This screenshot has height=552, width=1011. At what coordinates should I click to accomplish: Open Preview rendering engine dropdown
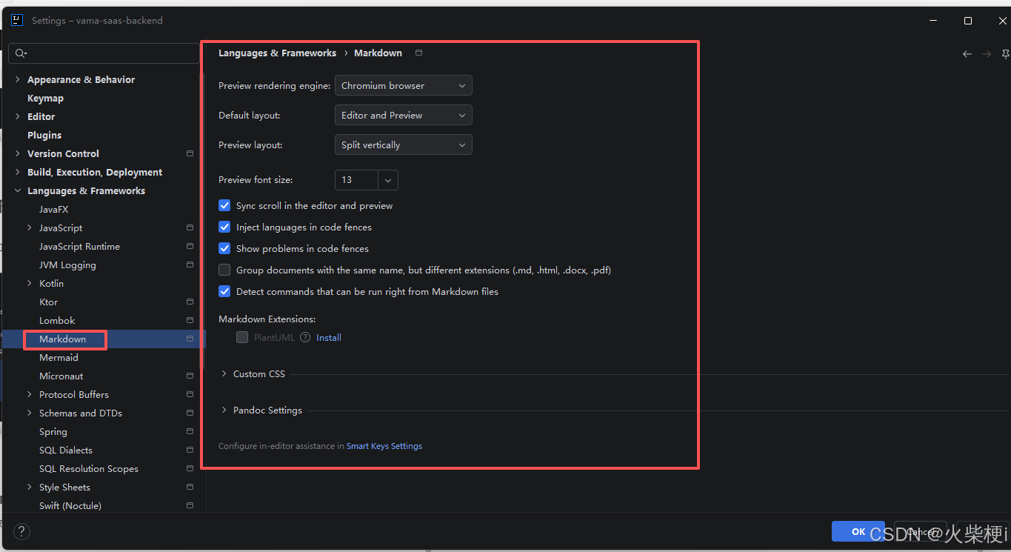tap(404, 85)
